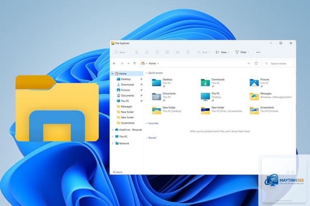Select the Screenshots folder in Quick access
The width and height of the screenshot is (310, 206).
pyautogui.click(x=264, y=110)
